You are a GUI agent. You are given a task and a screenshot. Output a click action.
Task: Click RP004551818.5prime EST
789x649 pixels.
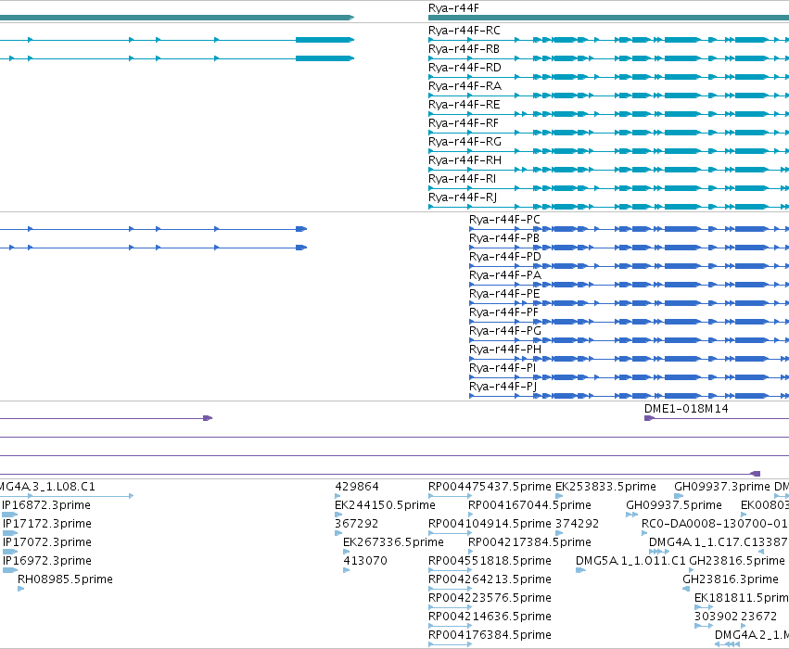pyautogui.click(x=490, y=561)
